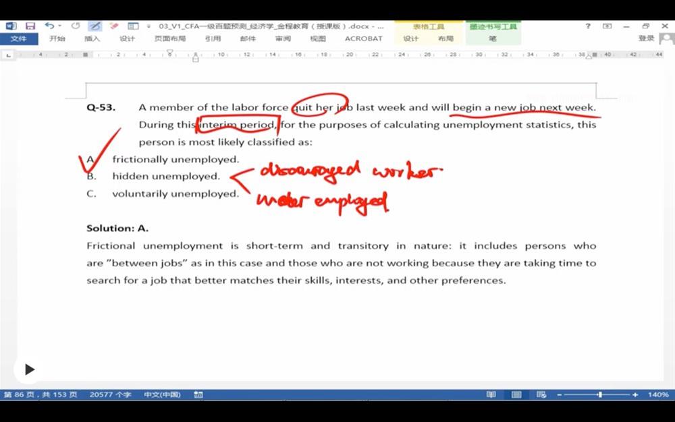Click the word count '20577 个字' in status bar
The height and width of the screenshot is (422, 675).
(110, 394)
